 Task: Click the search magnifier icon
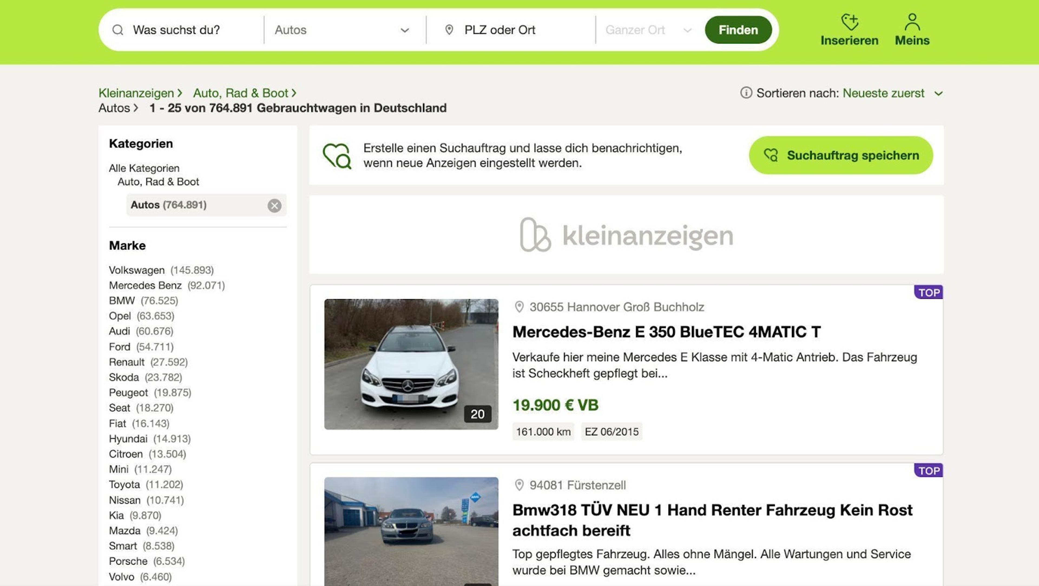point(117,30)
